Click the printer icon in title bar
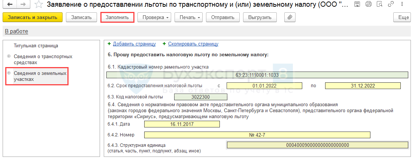The width and height of the screenshot is (412, 158). (x=368, y=5)
